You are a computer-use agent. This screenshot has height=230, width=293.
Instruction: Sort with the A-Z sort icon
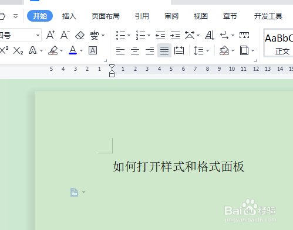pyautogui.click(x=210, y=35)
